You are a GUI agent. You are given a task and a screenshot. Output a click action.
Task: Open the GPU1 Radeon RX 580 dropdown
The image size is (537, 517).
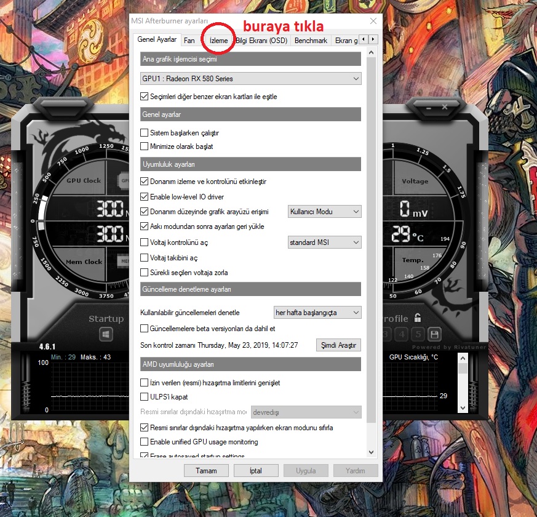coord(251,78)
